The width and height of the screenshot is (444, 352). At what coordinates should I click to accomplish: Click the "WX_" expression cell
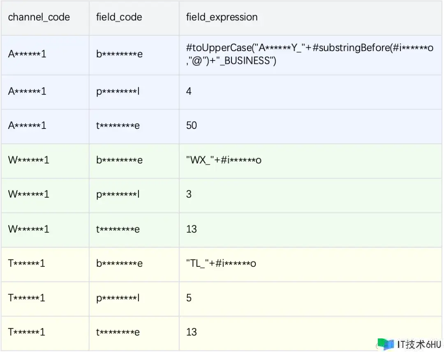coord(224,160)
